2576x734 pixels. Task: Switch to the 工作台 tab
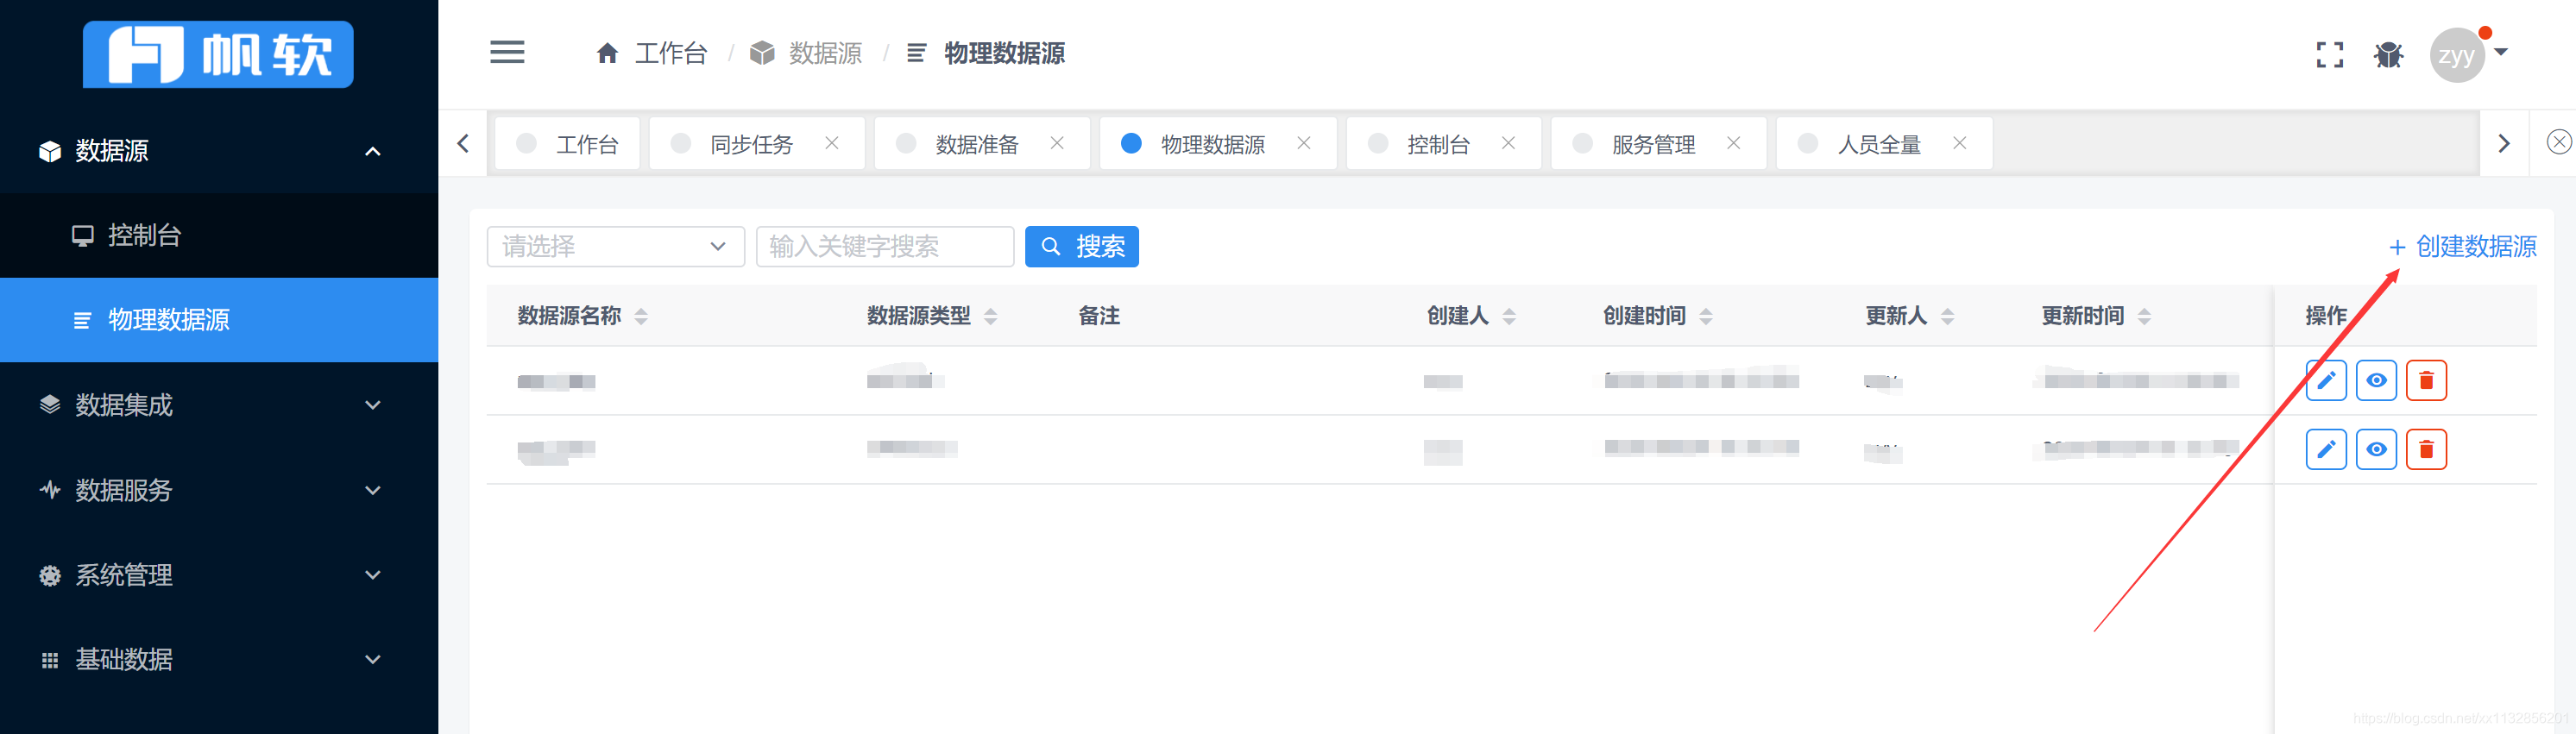(x=567, y=144)
